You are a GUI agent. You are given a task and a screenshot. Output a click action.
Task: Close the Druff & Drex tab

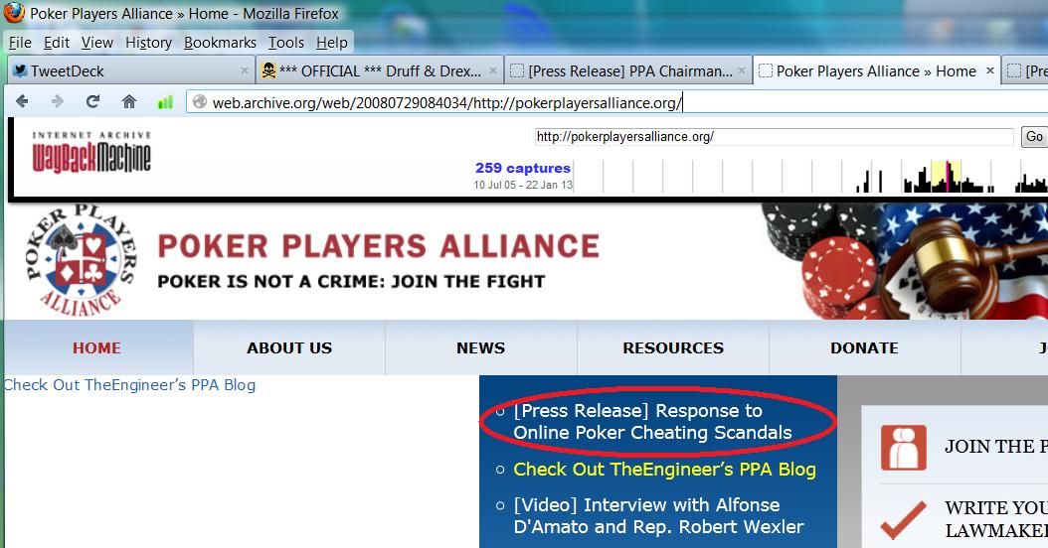(493, 70)
